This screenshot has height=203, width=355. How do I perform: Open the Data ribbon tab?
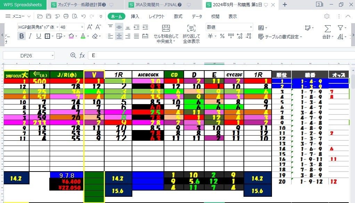coord(197,16)
